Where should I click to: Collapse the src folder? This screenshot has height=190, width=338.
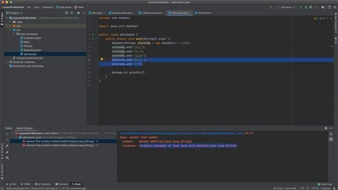pyautogui.click(x=10, y=30)
